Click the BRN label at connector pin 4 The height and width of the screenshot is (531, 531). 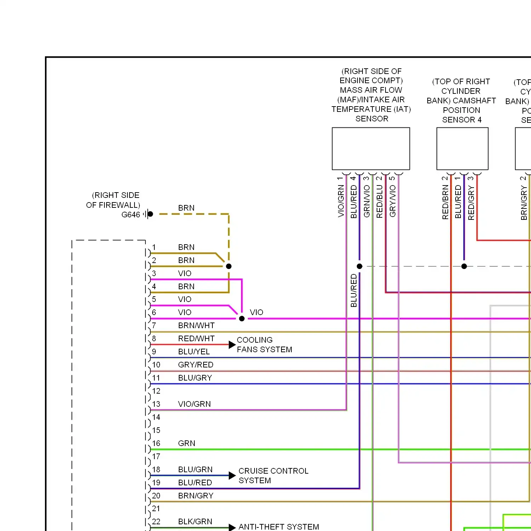186,286
